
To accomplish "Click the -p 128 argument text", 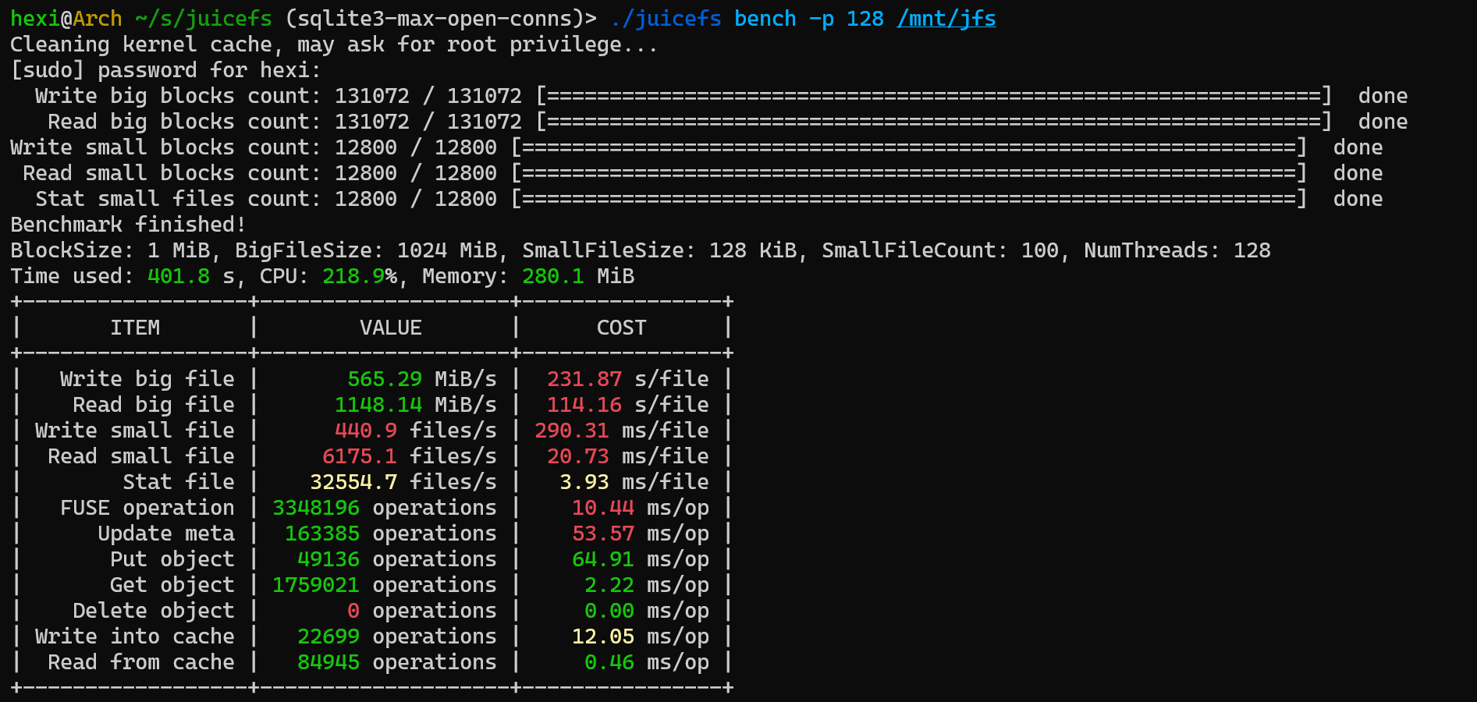I will pos(843,17).
